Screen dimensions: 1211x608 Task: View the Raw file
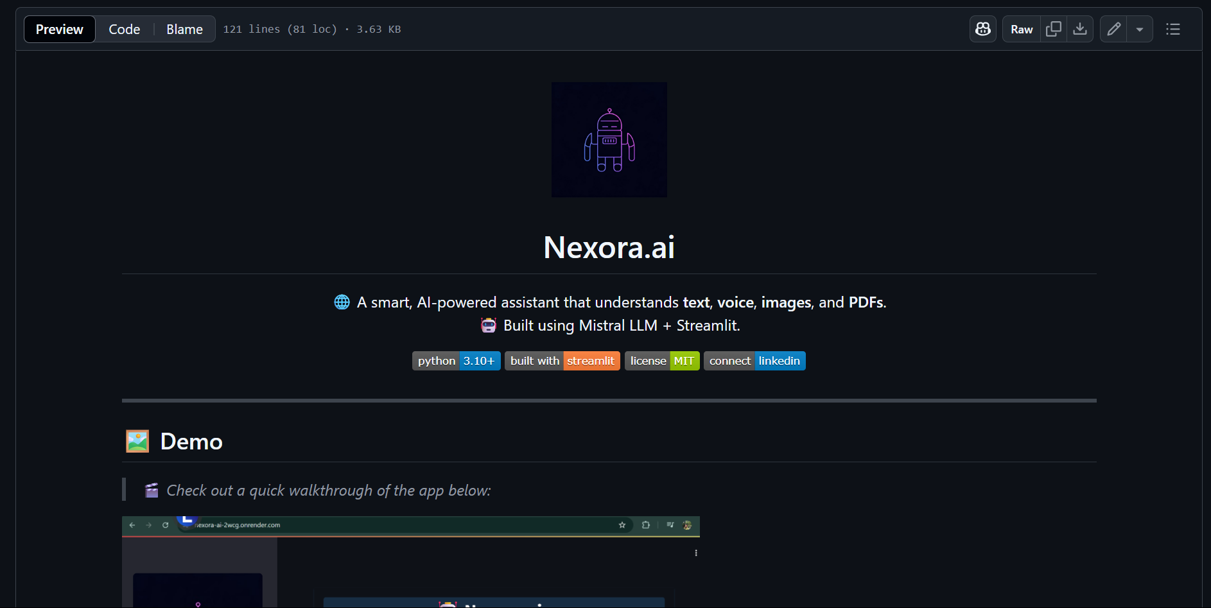point(1022,29)
